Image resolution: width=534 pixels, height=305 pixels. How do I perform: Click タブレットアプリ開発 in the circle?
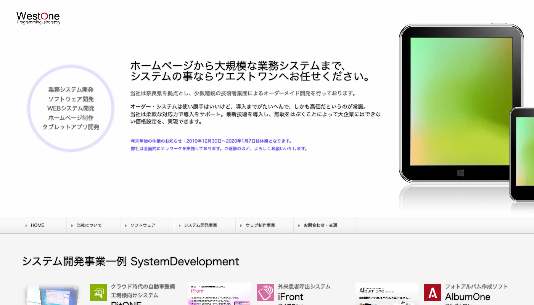[x=71, y=127]
